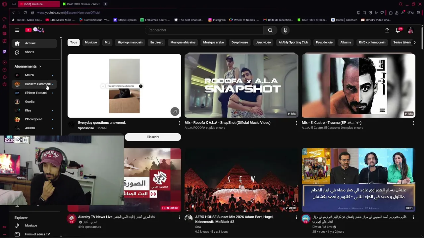The width and height of the screenshot is (424, 238).
Task: Click inside the Rechercher search field
Action: tap(204, 30)
